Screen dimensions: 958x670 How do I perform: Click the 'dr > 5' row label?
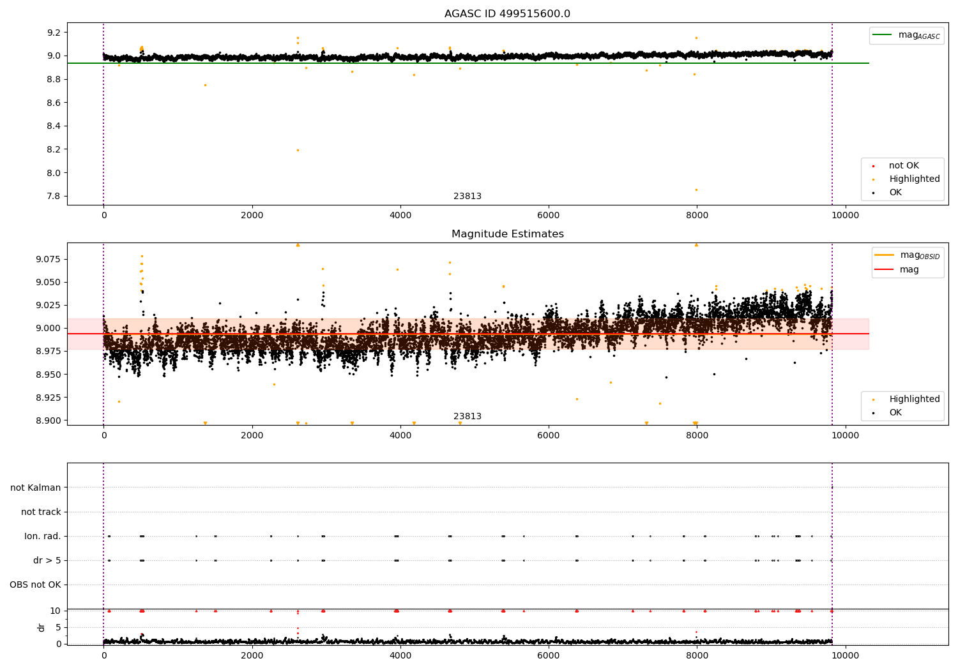47,561
